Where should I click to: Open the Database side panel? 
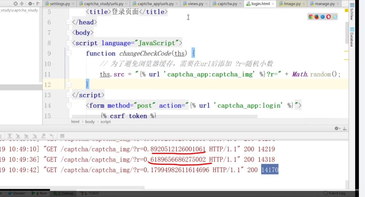point(352,37)
